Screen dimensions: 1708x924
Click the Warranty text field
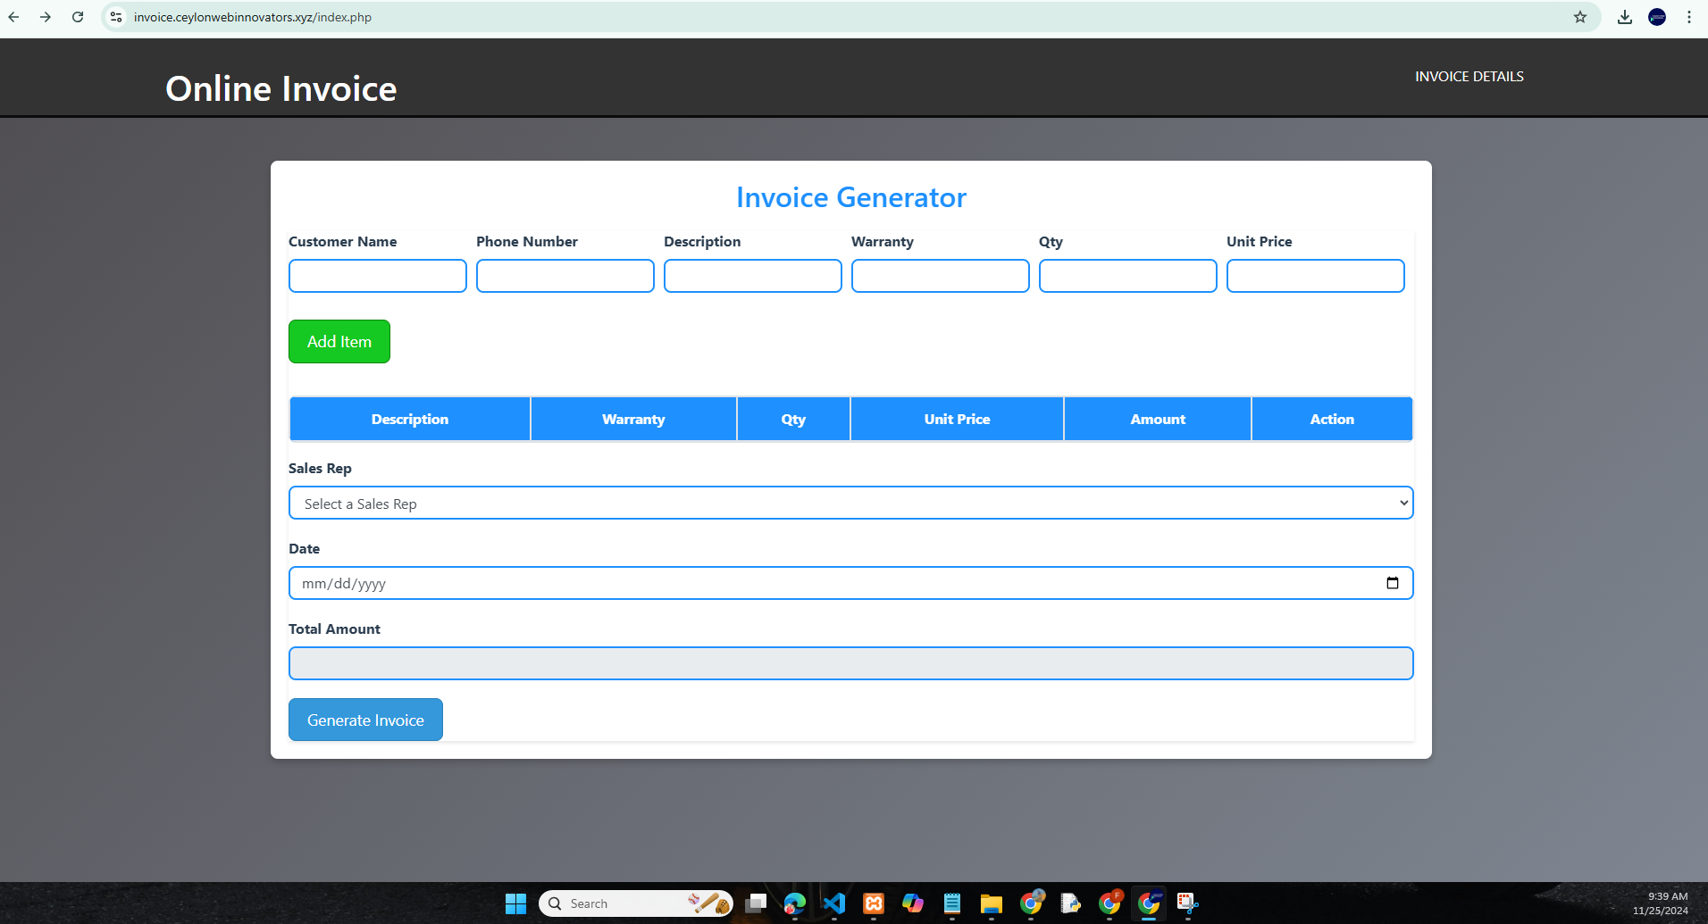[940, 276]
